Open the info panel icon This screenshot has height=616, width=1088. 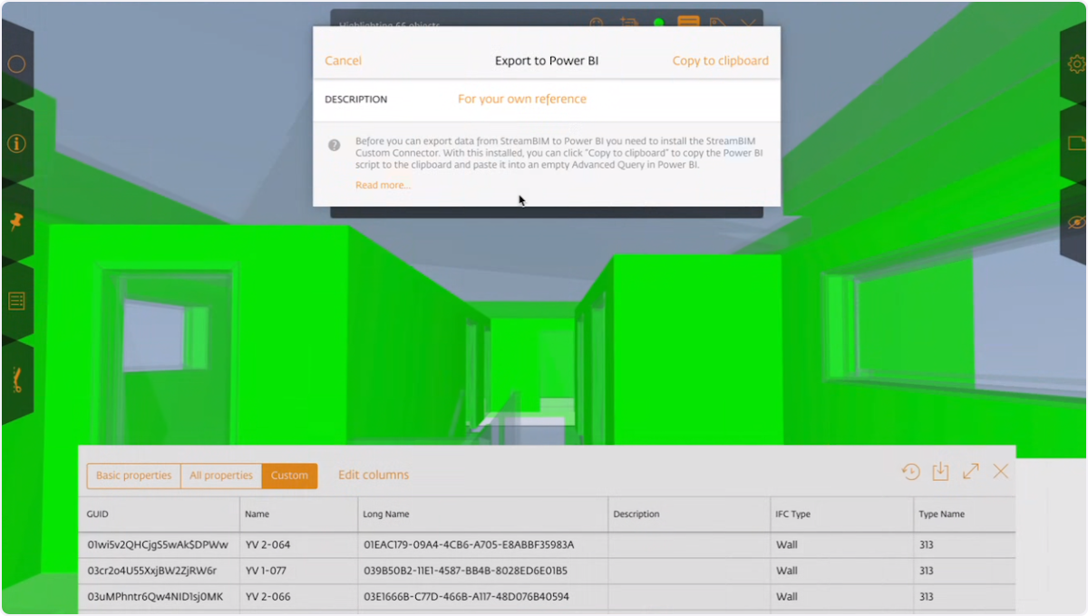pos(16,143)
